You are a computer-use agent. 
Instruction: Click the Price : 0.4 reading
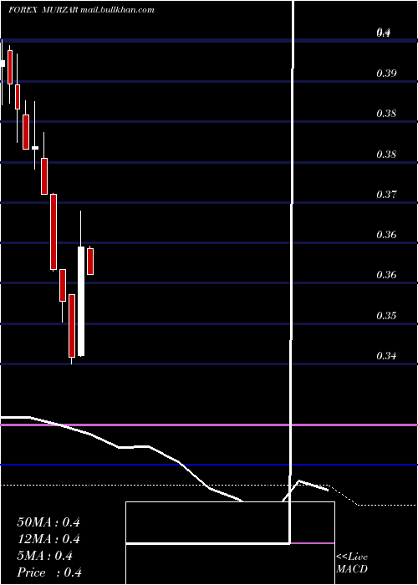click(x=49, y=572)
